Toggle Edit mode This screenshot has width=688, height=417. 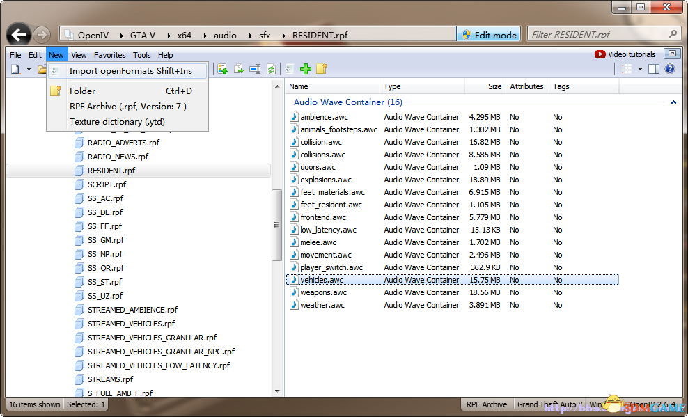pos(488,35)
